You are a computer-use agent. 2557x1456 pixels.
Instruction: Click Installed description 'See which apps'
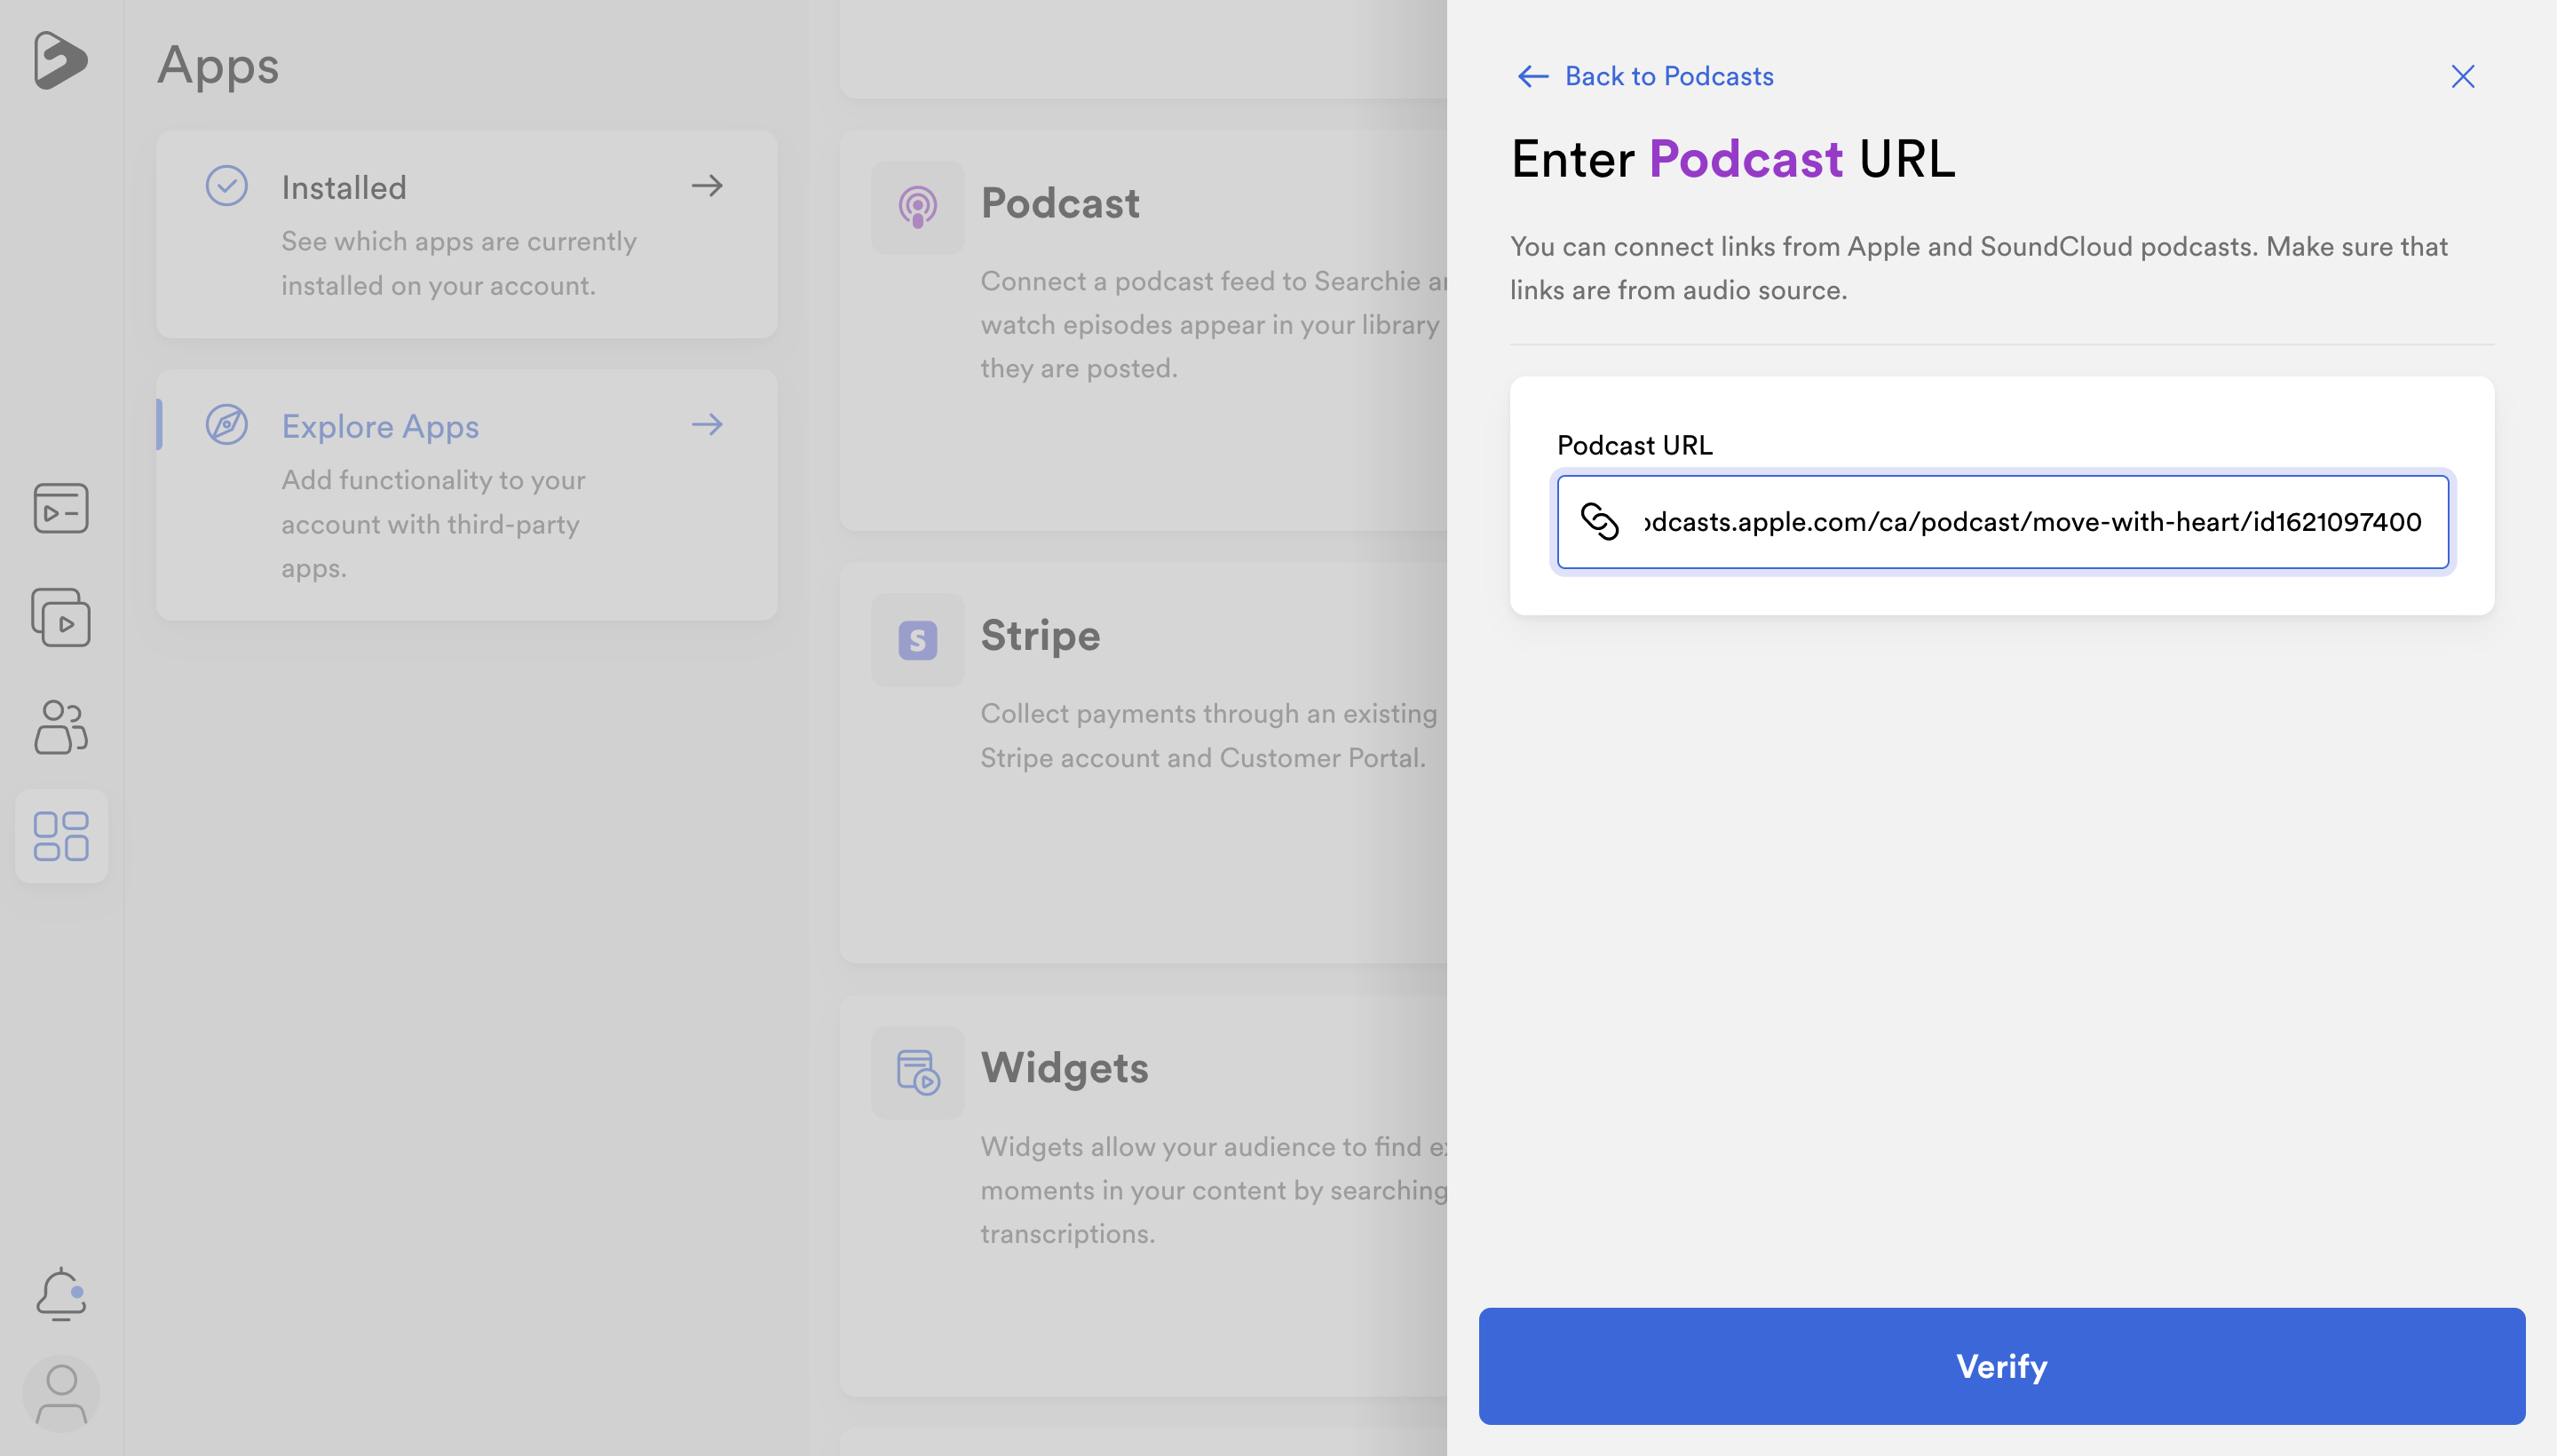pos(459,263)
